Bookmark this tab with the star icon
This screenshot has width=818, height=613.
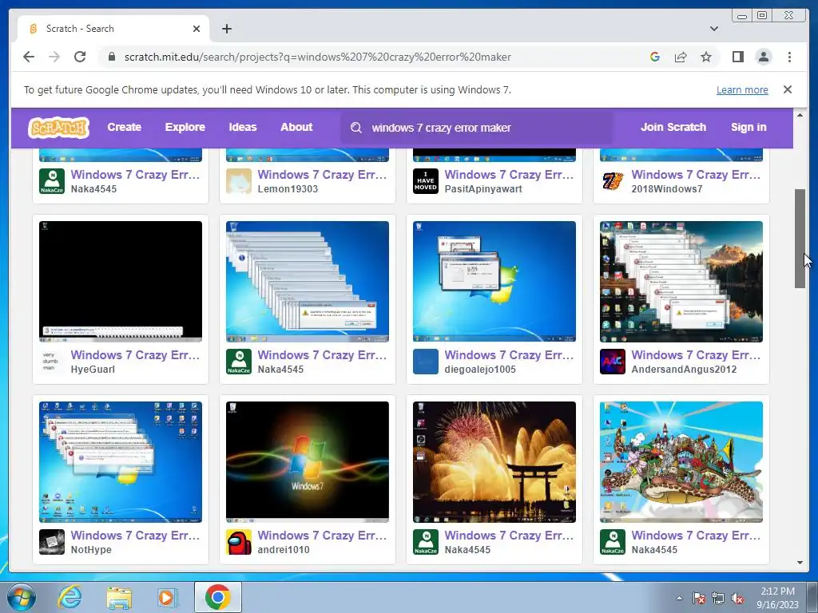click(x=706, y=57)
